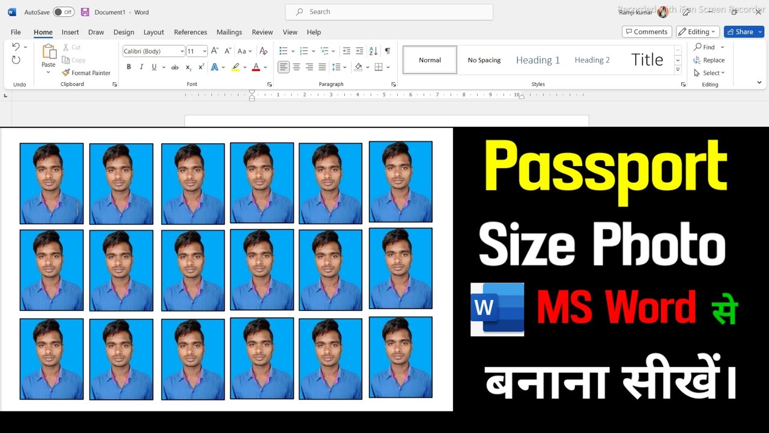
Task: Open underline style dropdown arrow
Action: click(x=163, y=67)
